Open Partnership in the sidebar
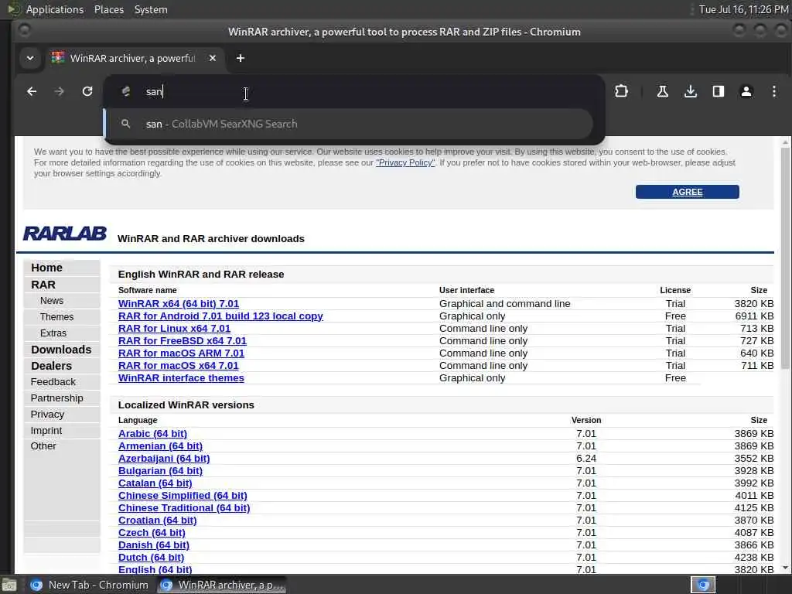Screen dimensions: 792x594 56,398
